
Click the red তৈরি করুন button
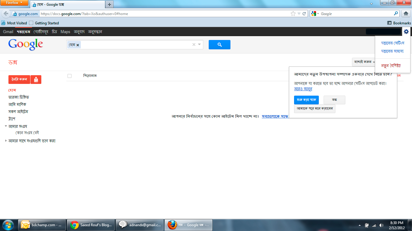19,79
